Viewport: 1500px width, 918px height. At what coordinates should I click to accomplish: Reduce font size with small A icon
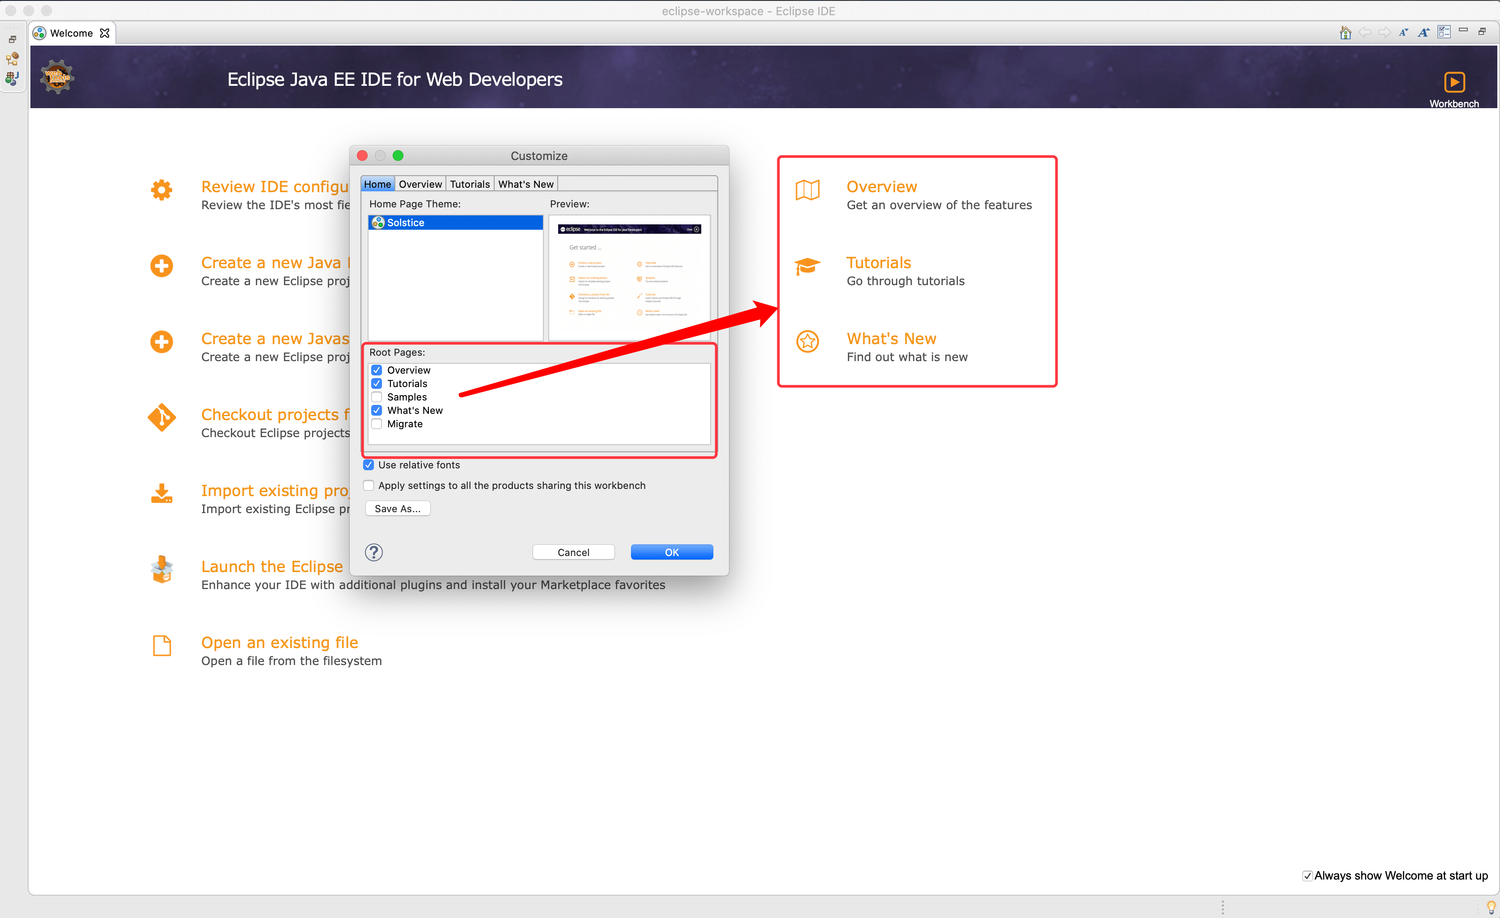(1403, 33)
